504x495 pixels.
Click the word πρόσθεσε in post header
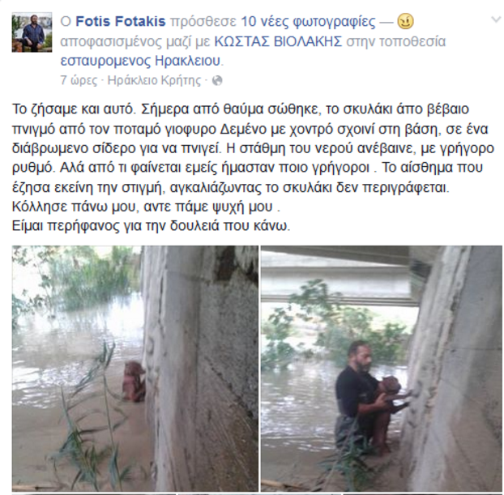click(203, 22)
